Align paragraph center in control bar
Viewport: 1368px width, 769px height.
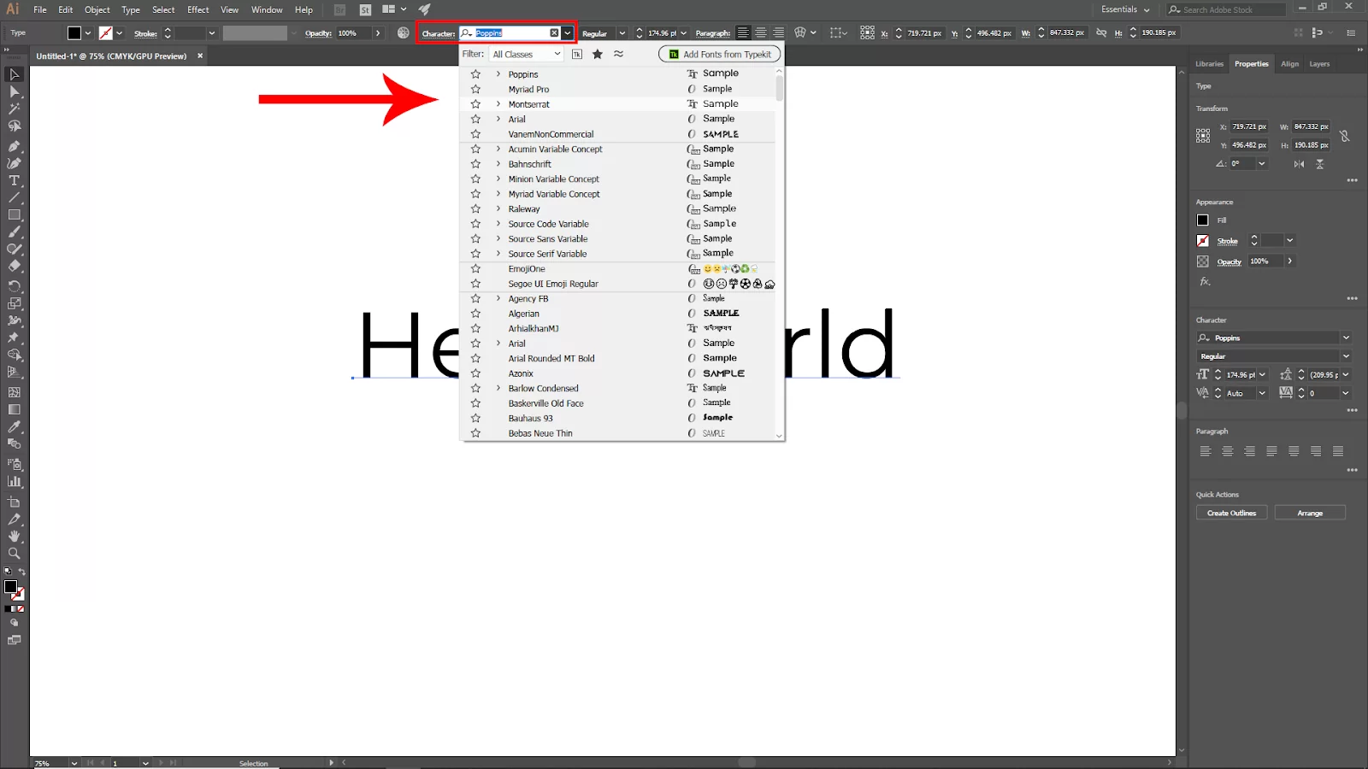coord(760,33)
